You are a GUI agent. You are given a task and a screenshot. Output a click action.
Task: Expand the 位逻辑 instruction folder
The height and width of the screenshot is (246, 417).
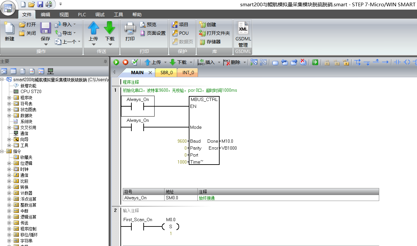[9, 163]
